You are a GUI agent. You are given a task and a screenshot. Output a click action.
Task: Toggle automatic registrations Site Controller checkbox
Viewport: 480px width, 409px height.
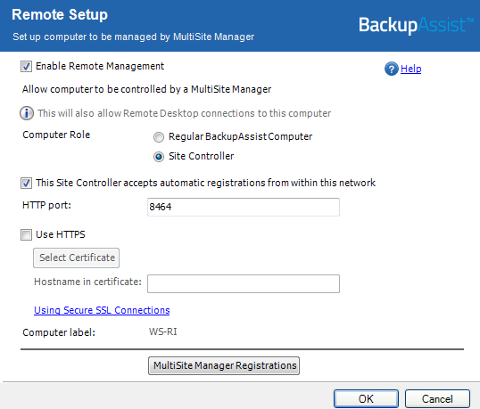pos(26,183)
